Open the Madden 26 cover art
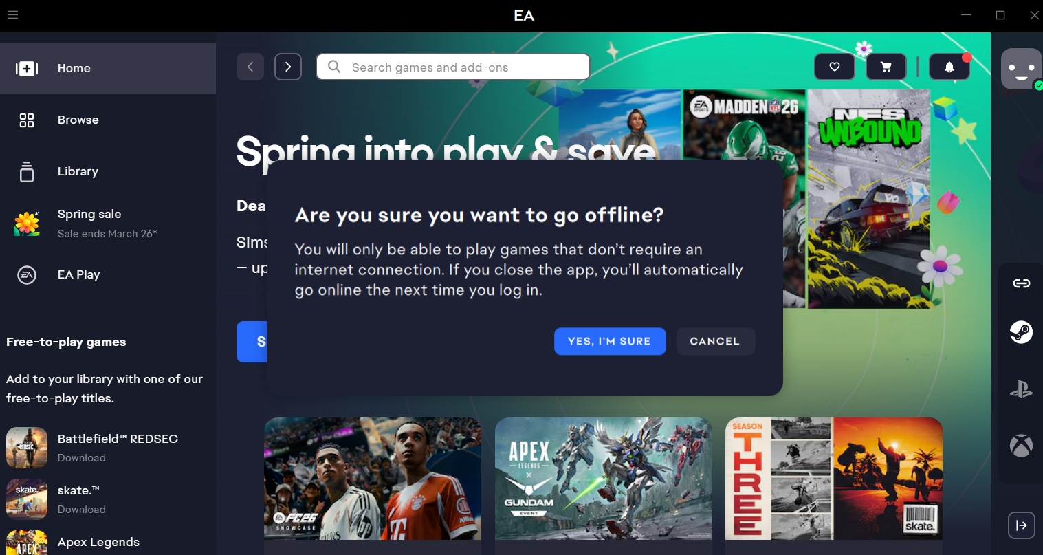Image resolution: width=1043 pixels, height=555 pixels. coord(744,125)
